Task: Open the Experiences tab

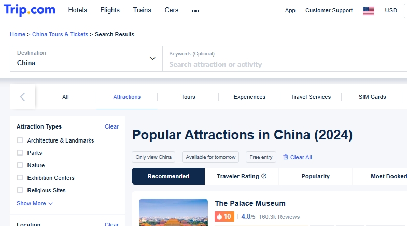Action: pos(249,97)
